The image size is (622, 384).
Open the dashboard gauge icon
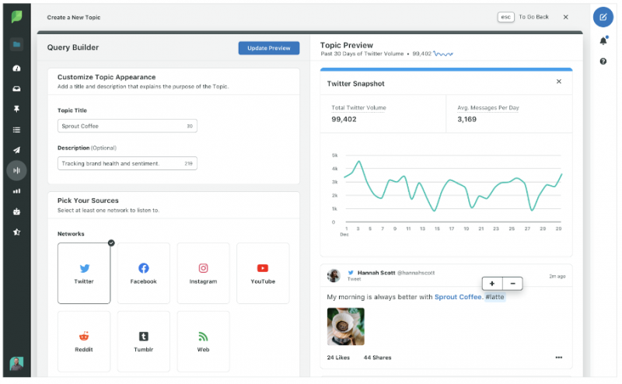pos(16,68)
